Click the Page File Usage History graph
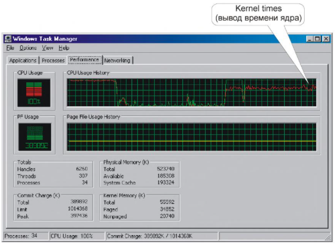This screenshot has height=244, width=335. click(x=191, y=137)
